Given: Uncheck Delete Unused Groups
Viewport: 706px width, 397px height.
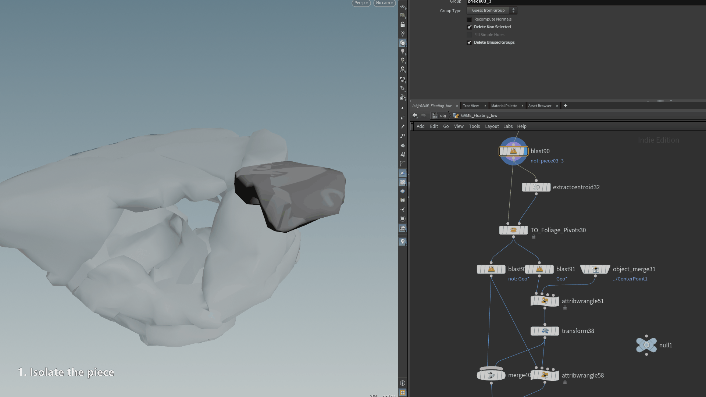Looking at the screenshot, I should click(469, 43).
